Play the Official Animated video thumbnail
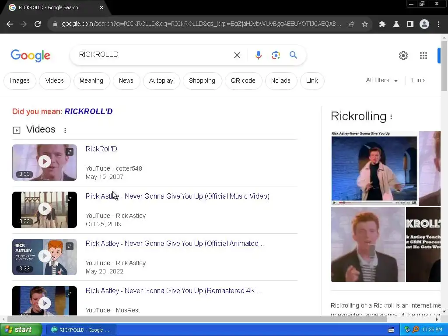448x336 pixels. (45, 257)
